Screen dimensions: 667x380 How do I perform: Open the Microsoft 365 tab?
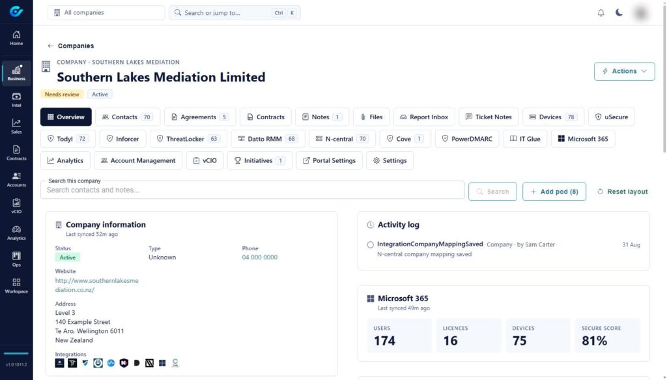tap(583, 139)
